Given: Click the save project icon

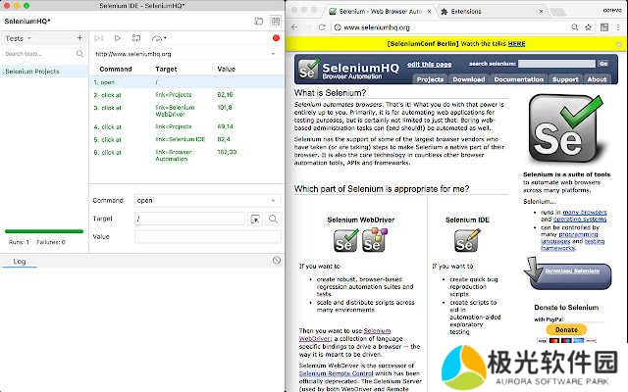Looking at the screenshot, I should [x=275, y=21].
